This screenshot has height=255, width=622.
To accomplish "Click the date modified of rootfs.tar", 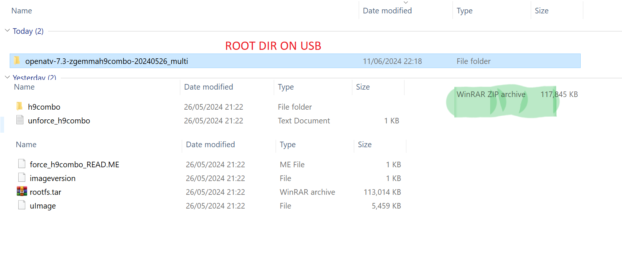I will [215, 192].
